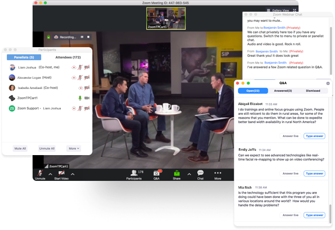Click the Q&A panel scrollbar
Viewport: 335px width, 230px height.
pos(331,214)
